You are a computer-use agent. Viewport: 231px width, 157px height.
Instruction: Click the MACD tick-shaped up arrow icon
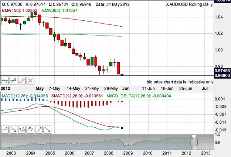pos(39,130)
